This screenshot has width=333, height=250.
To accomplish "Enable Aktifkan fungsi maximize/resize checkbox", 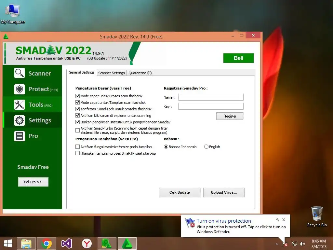I will (77, 147).
